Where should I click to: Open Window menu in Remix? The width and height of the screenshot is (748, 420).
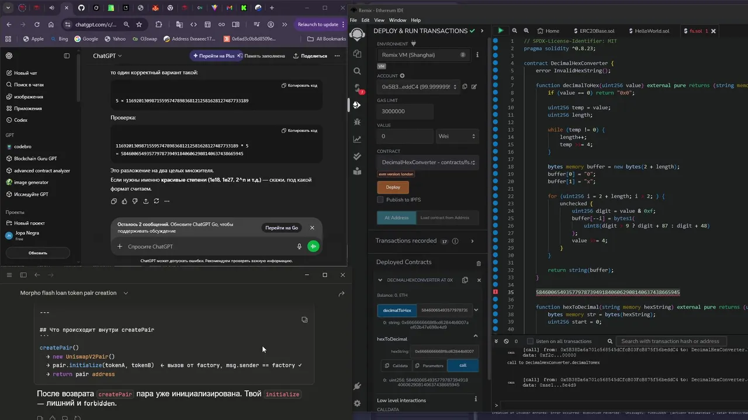coord(397,20)
